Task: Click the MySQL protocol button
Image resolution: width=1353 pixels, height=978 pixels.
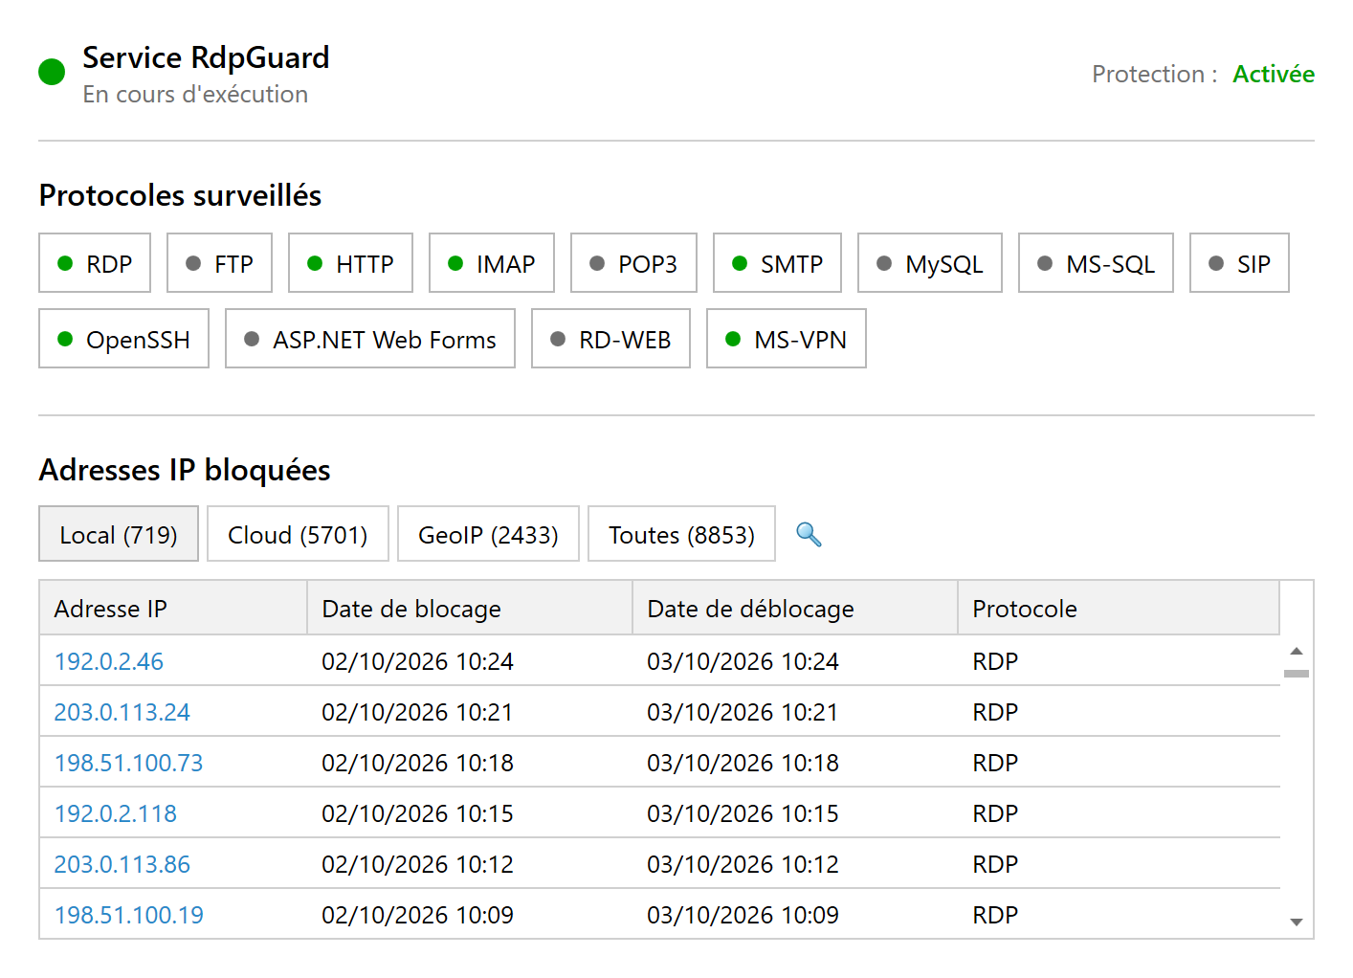Action: (x=930, y=263)
